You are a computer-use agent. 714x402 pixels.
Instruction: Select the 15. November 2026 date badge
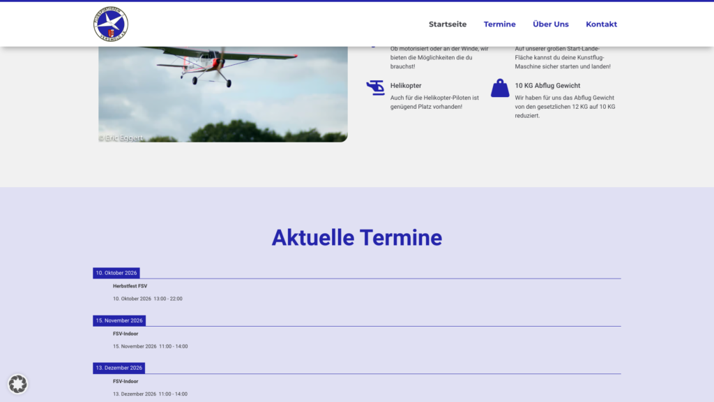119,320
